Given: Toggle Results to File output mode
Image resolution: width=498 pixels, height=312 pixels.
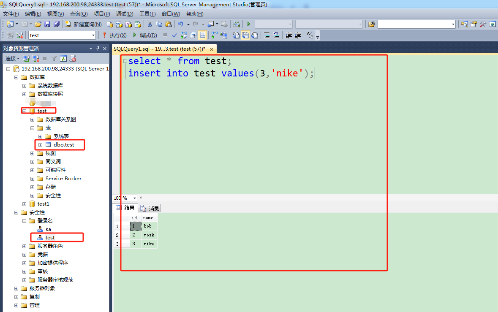Looking at the screenshot, I should (255, 35).
